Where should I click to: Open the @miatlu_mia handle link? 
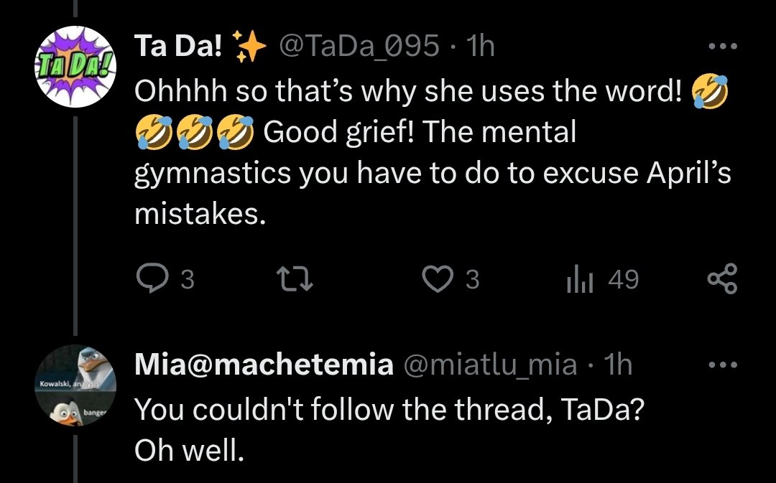(491, 365)
